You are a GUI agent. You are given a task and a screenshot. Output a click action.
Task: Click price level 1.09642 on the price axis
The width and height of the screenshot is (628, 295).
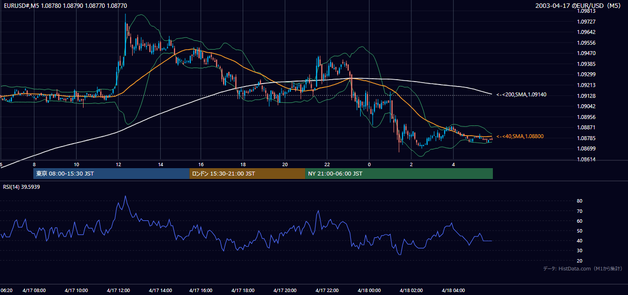click(587, 32)
